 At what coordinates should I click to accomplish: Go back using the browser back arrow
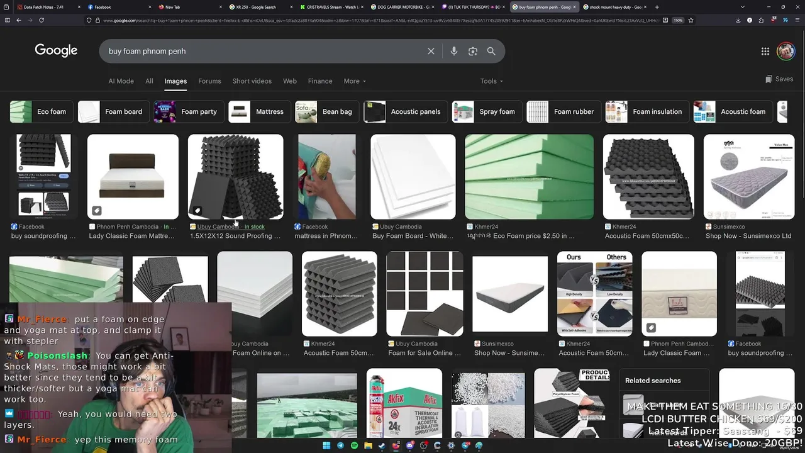pos(19,20)
